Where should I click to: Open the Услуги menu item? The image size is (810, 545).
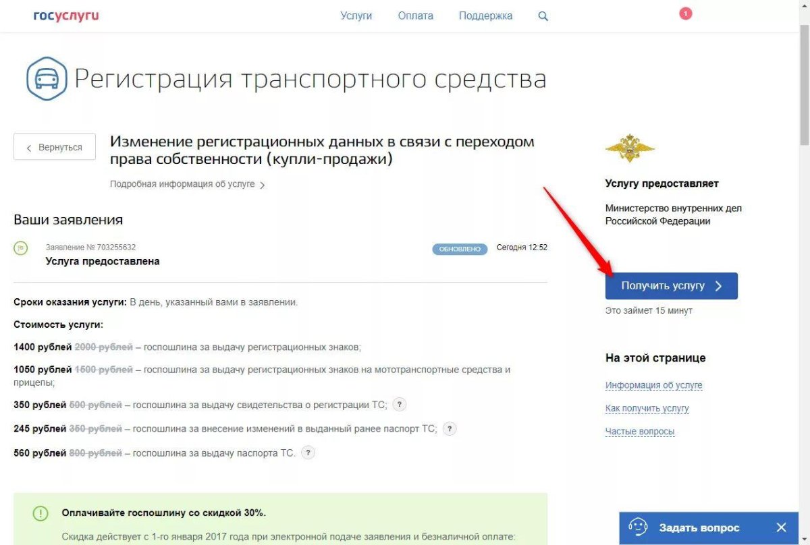tap(356, 15)
